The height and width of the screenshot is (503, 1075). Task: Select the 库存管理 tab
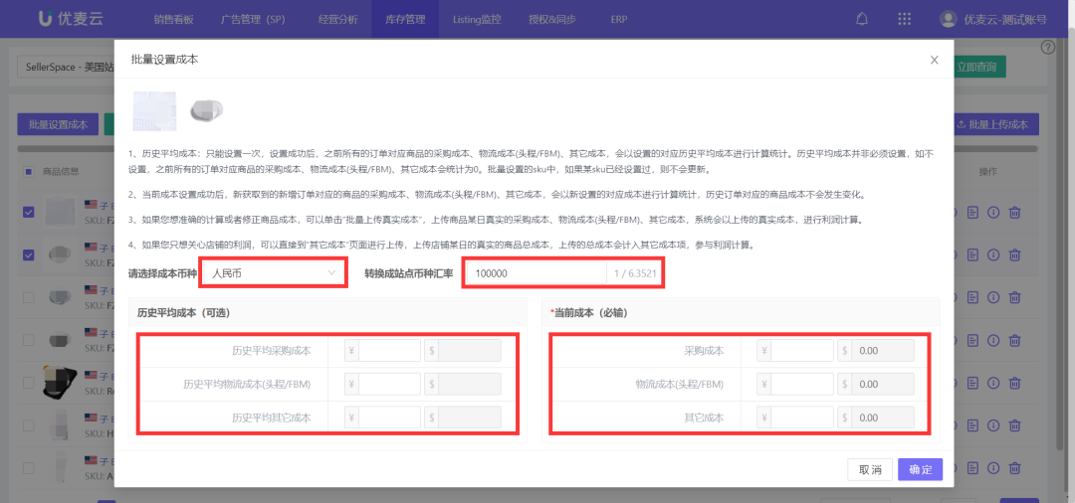(405, 19)
